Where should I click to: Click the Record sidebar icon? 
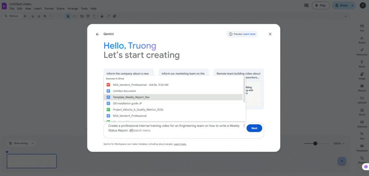click(x=362, y=87)
